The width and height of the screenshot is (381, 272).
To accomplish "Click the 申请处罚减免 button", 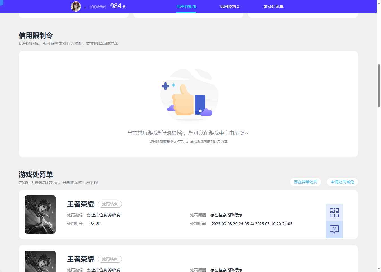I will click(x=342, y=182).
